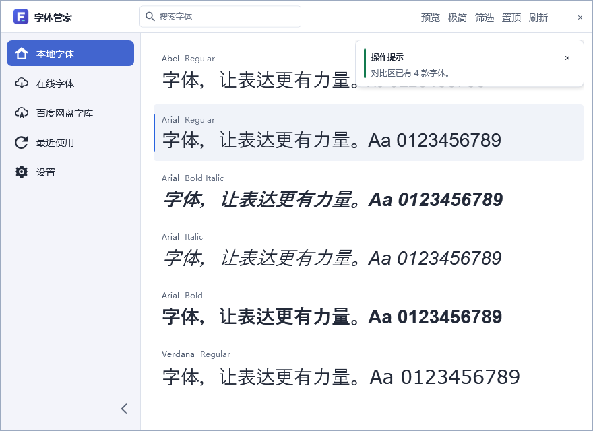Click the "Verdana Regular" font name label

point(196,354)
